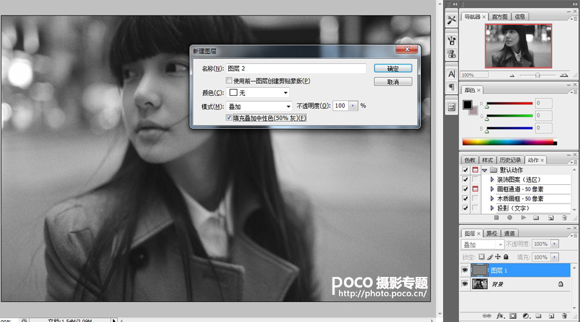Open Layers panel 不透明度 arrow
The image size is (580, 322).
coord(554,244)
